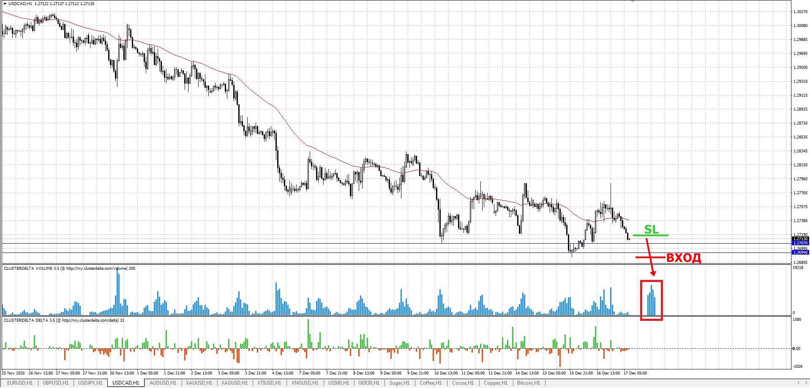Image resolution: width=810 pixels, height=388 pixels.
Task: Open the Bitcoin,H1 chart tab
Action: click(x=529, y=383)
